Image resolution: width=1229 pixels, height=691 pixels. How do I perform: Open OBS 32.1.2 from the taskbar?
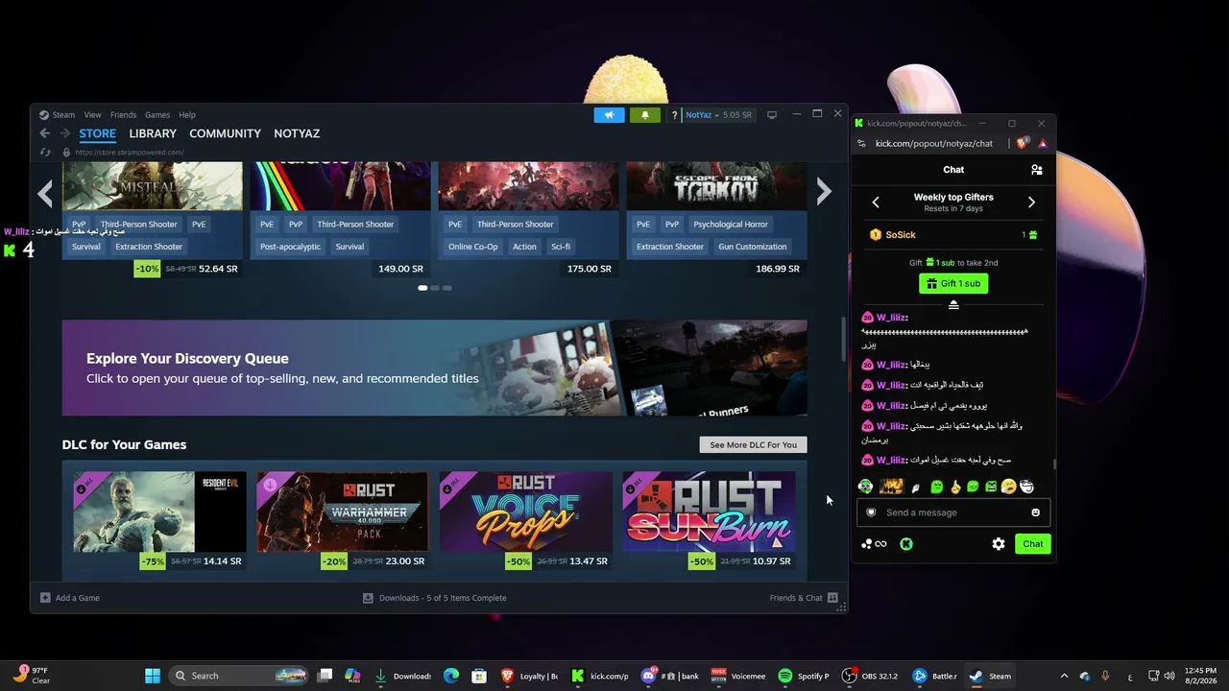tap(870, 676)
